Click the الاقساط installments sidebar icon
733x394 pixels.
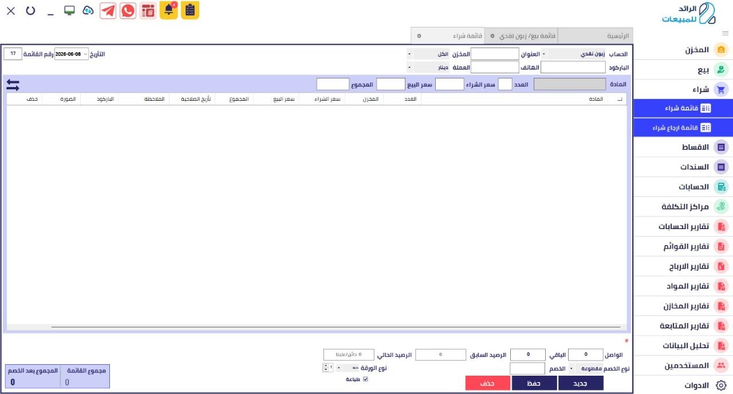722,147
